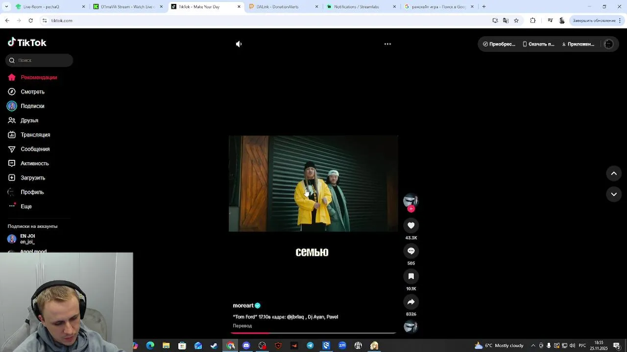The width and height of the screenshot is (627, 352).
Task: Open the sound disc below share button
Action: [x=410, y=326]
